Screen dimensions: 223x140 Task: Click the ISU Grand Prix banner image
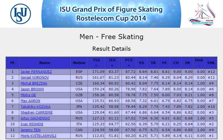point(111,14)
